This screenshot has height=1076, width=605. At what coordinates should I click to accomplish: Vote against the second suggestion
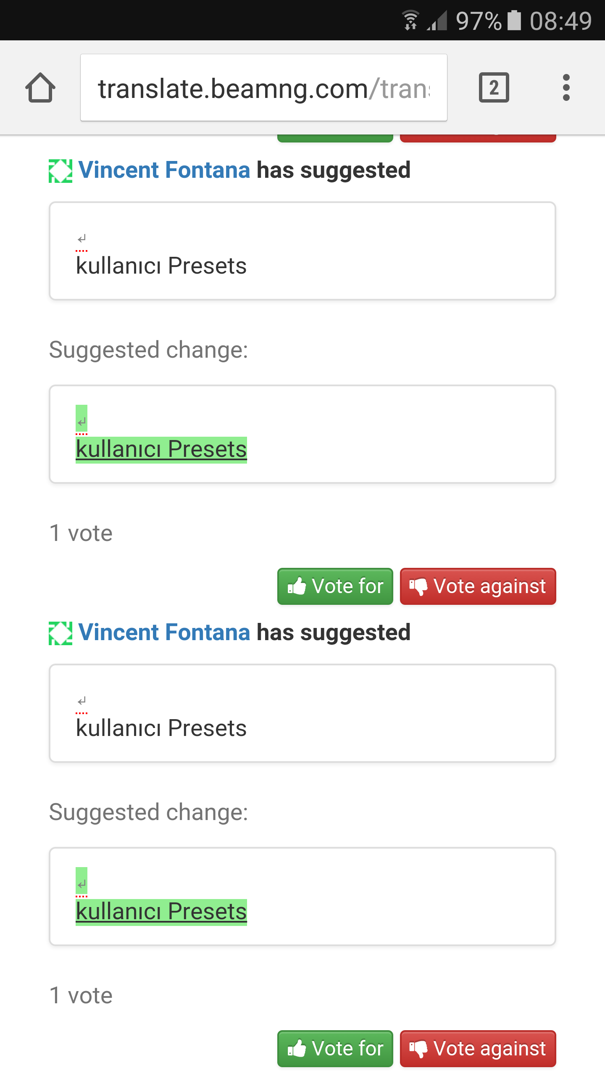click(478, 1049)
